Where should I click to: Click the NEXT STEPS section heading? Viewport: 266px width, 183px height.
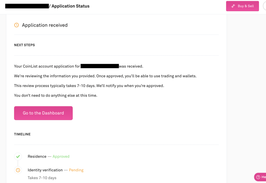pos(24,45)
